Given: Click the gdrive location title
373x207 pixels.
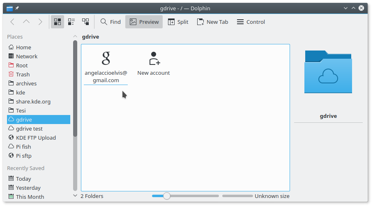Looking at the screenshot, I should click(x=91, y=37).
